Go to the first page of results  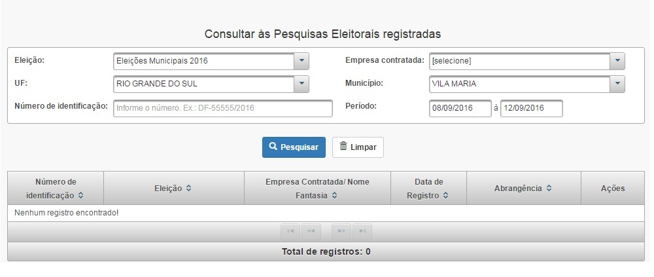pos(291,231)
